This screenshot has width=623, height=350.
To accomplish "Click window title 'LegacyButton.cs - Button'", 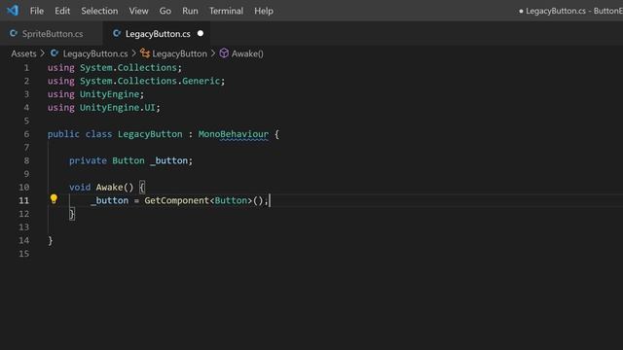I will coord(573,11).
